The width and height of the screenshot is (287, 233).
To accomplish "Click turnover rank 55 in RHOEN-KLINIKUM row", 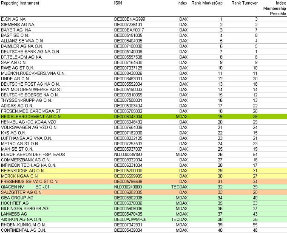I will coord(255,225).
